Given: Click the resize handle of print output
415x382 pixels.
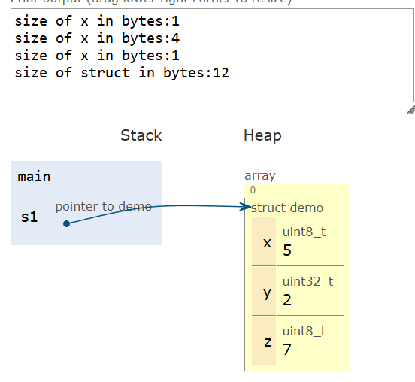Looking at the screenshot, I should tap(411, 110).
